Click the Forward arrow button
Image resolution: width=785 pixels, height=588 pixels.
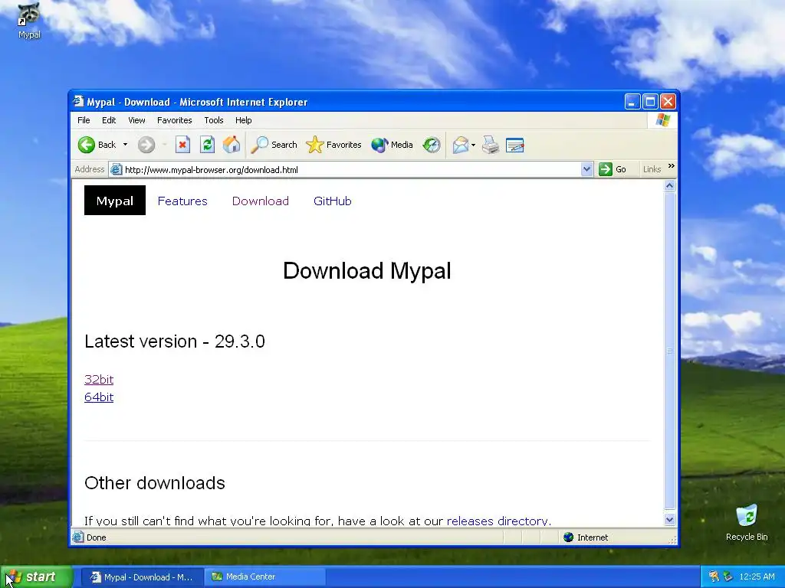(x=146, y=145)
